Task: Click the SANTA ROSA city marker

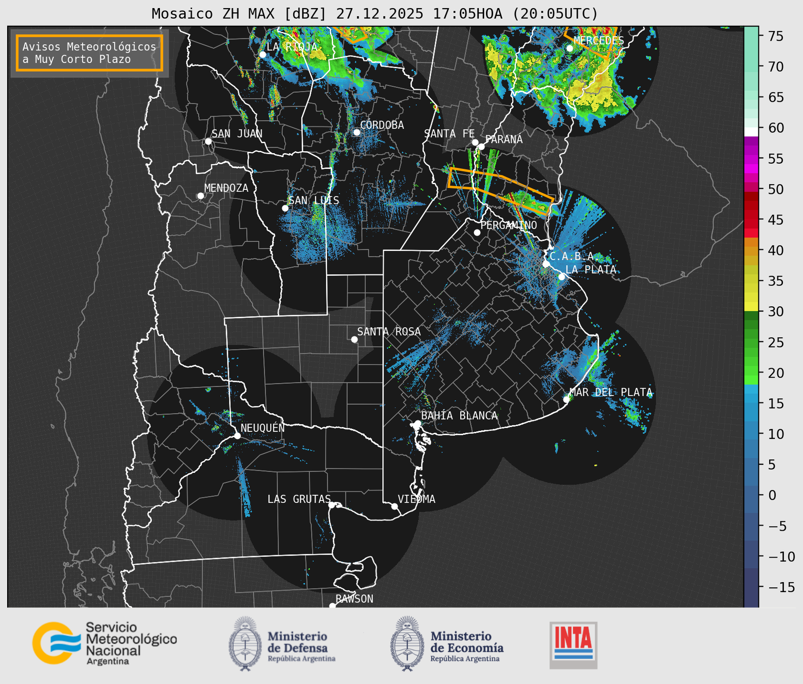Action: [354, 339]
